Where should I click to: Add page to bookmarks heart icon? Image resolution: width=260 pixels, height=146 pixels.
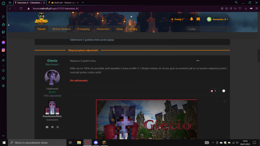click(x=240, y=9)
